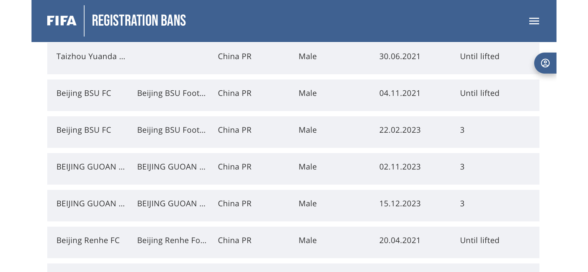Viewport: 588px width, 272px height.
Task: Click the truncated 'Beijing Renhe Fo...' club name
Action: click(x=172, y=240)
